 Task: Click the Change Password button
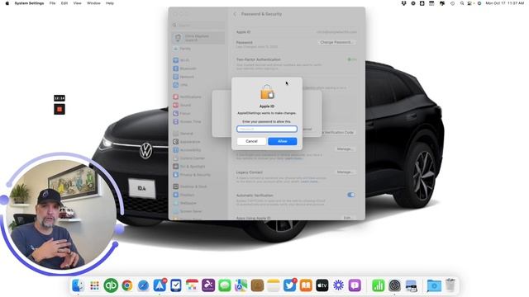click(x=336, y=42)
